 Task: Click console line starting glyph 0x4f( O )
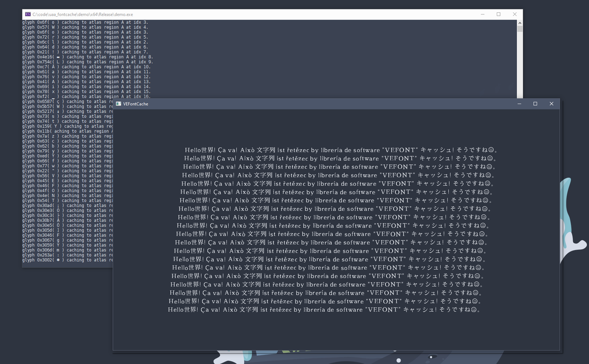[68, 191]
